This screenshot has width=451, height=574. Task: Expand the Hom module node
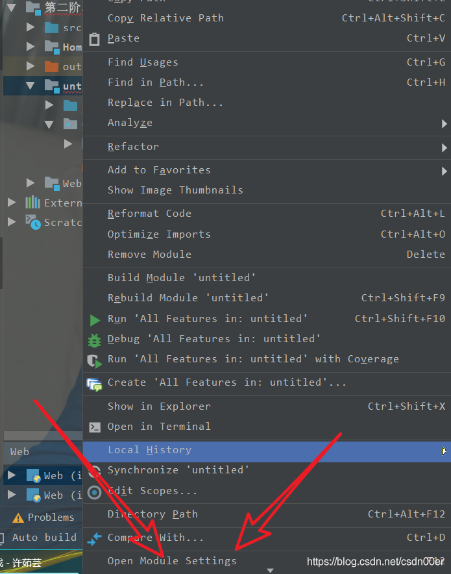30,47
